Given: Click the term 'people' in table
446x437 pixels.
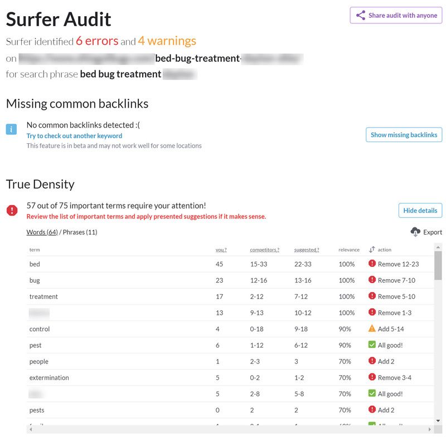Looking at the screenshot, I should click(x=38, y=362).
